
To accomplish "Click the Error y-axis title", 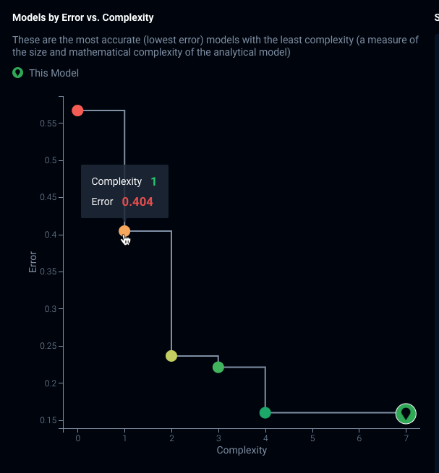I will [x=33, y=261].
